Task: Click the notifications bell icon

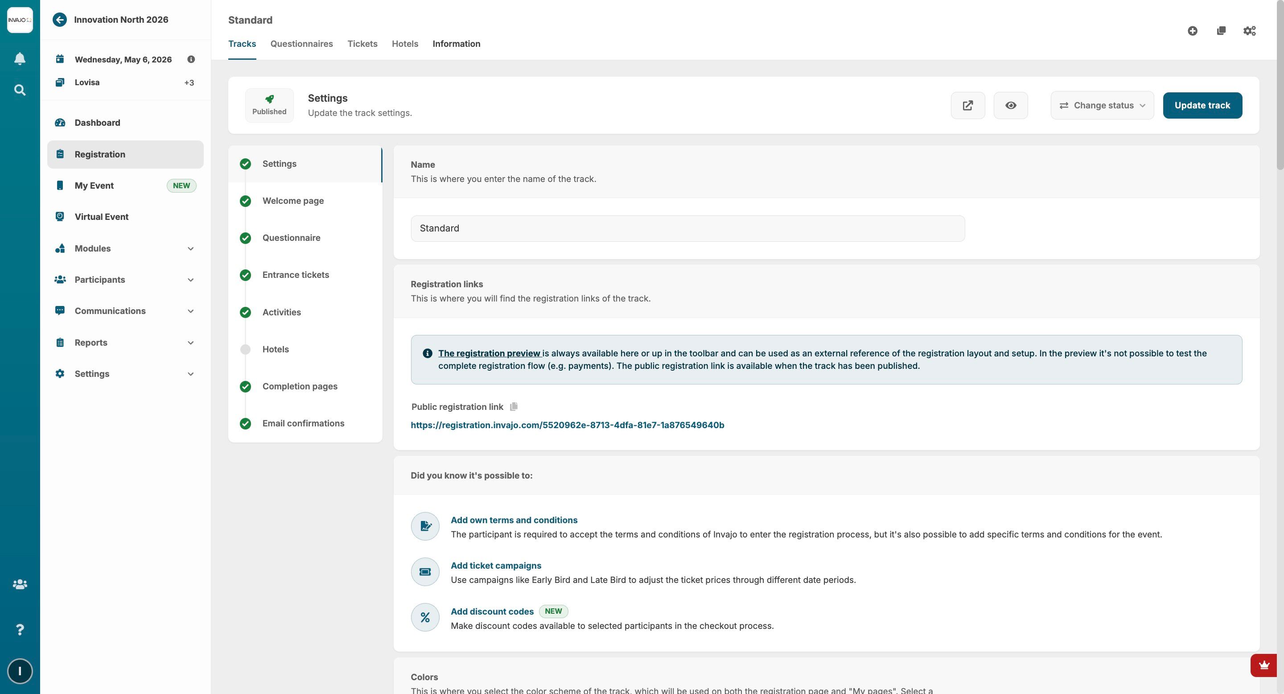Action: 20,59
